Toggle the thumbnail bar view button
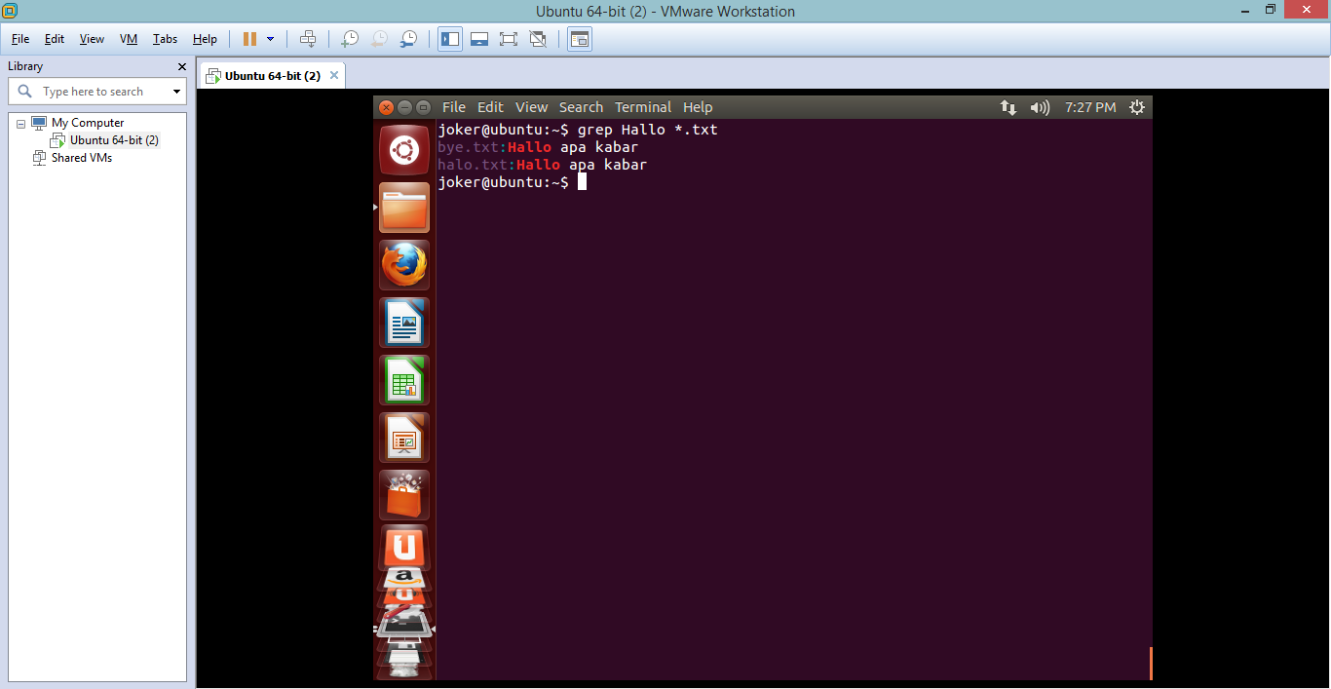Image resolution: width=1331 pixels, height=689 pixels. coord(478,39)
